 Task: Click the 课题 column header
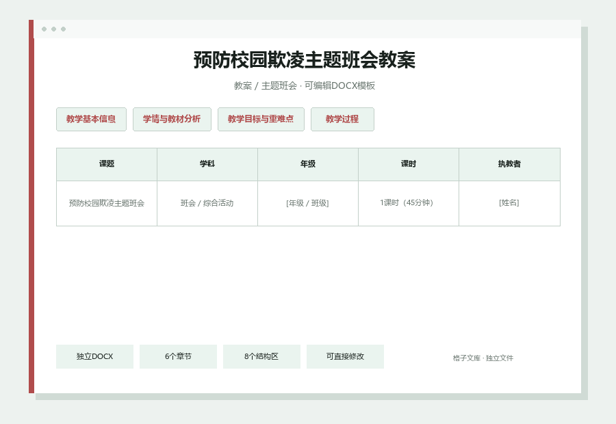pyautogui.click(x=107, y=164)
